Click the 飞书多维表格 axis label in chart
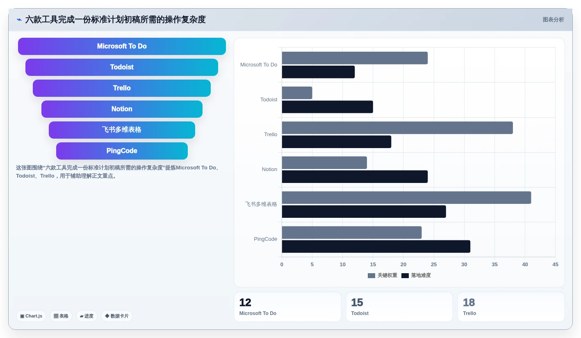The image size is (581, 338). tap(261, 204)
